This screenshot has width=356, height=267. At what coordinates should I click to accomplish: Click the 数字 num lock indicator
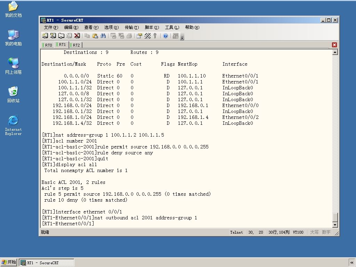click(326, 232)
